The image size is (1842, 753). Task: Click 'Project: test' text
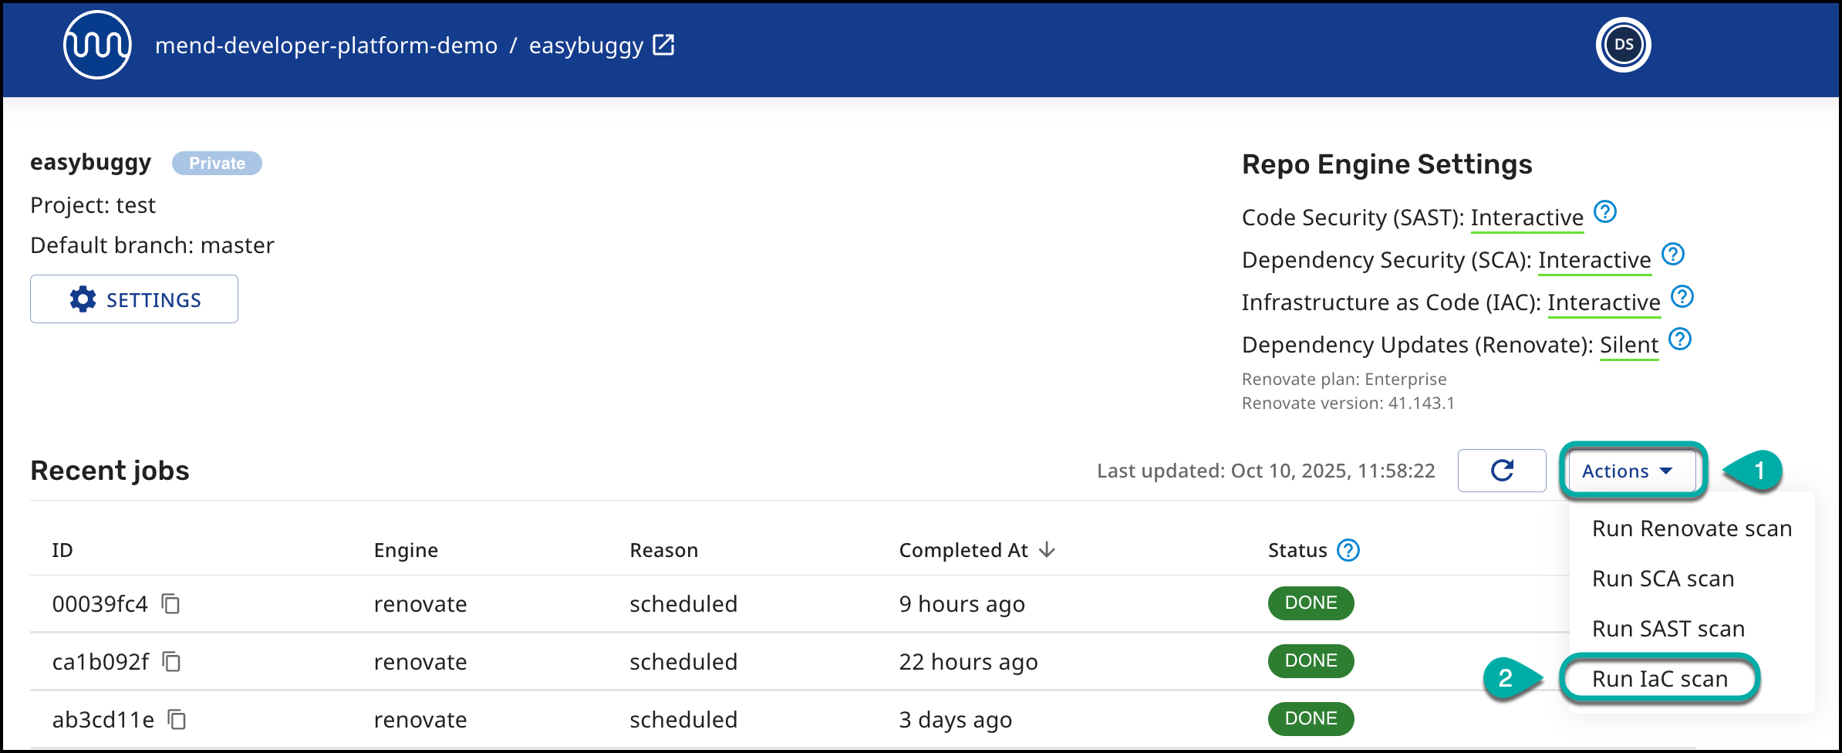pyautogui.click(x=93, y=205)
